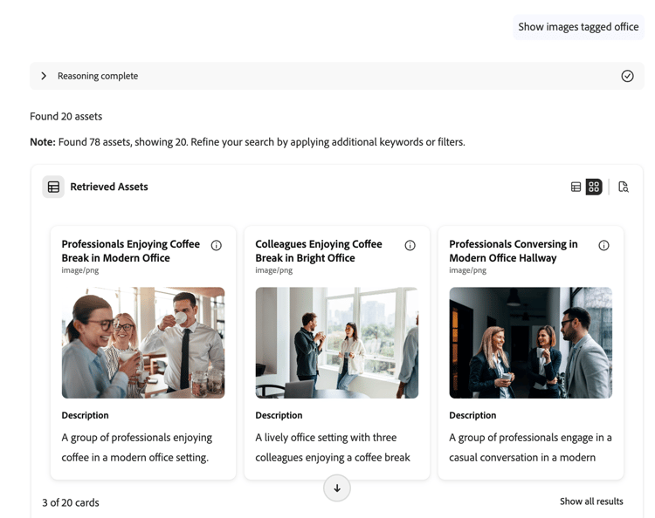Select title 'Professionals Conversing in Modern Office Hallway'
Viewport: 655px width, 518px height.
point(514,250)
